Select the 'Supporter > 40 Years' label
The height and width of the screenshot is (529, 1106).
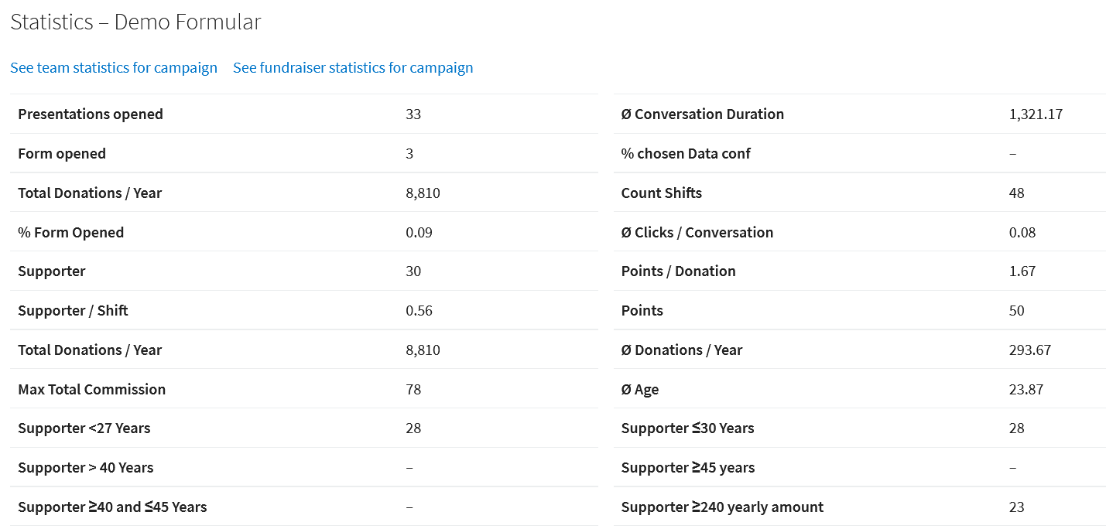(86, 467)
